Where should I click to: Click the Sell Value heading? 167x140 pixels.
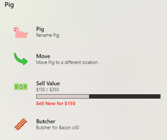coord(48,83)
